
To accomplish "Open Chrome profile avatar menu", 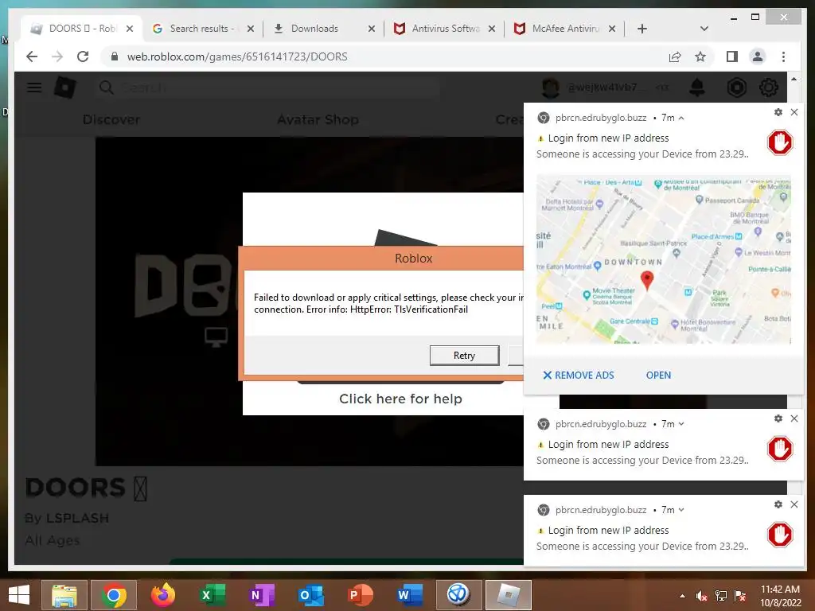I will click(758, 56).
